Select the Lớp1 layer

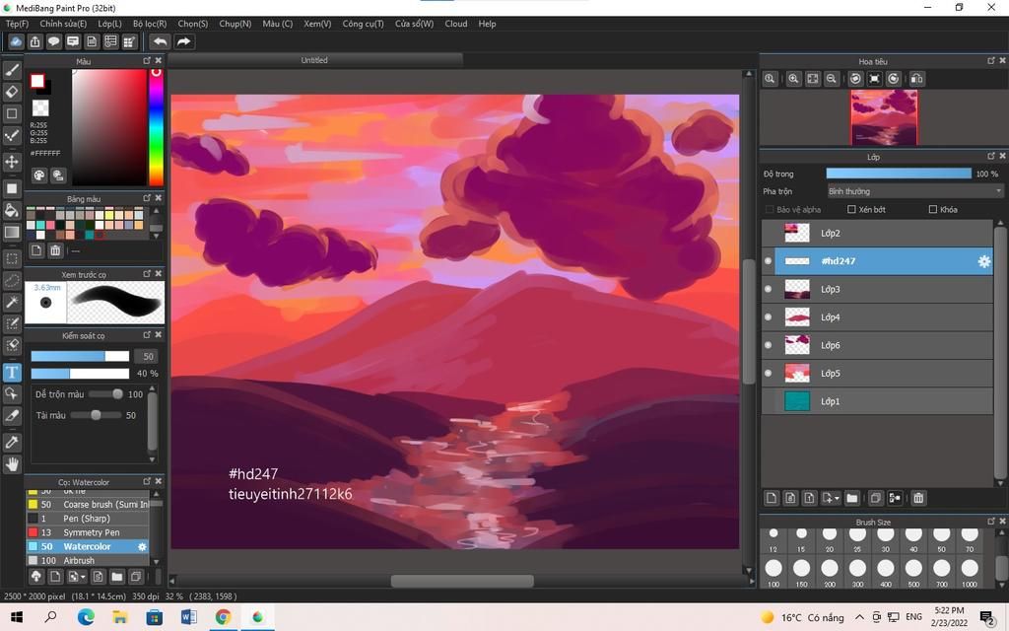(877, 401)
